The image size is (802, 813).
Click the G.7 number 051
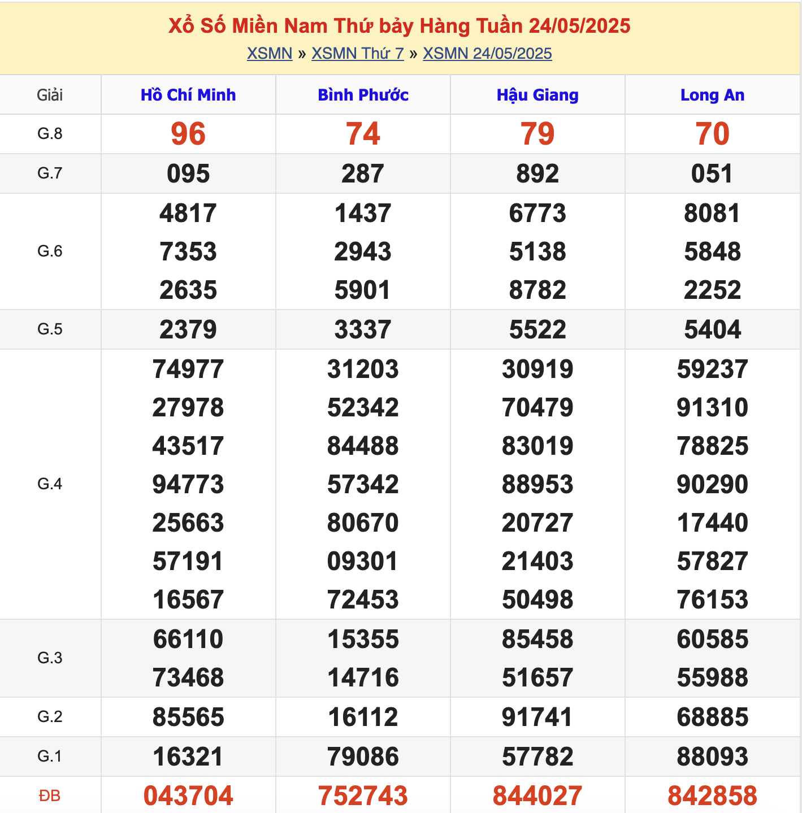pos(712,173)
